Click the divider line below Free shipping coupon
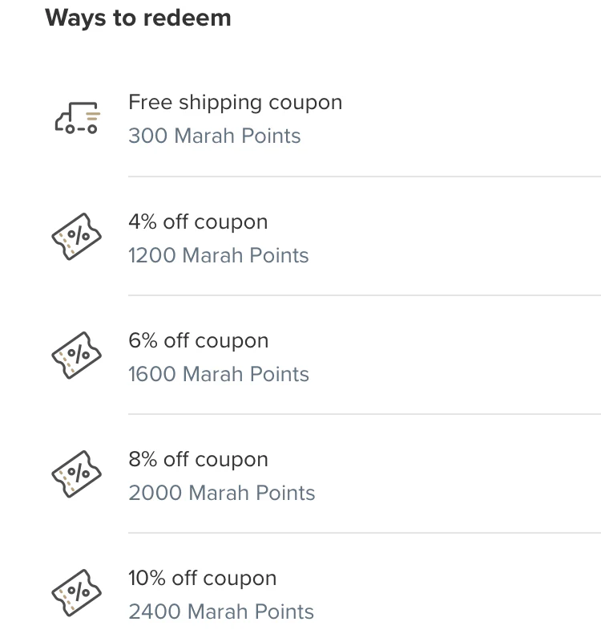 [x=365, y=177]
